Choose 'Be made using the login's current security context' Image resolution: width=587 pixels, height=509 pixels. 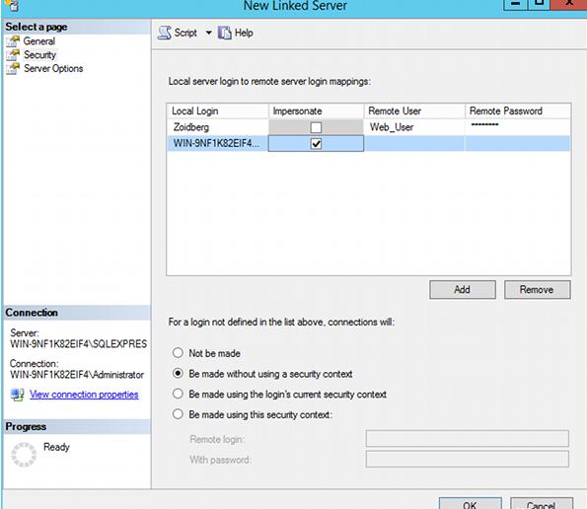(x=178, y=394)
